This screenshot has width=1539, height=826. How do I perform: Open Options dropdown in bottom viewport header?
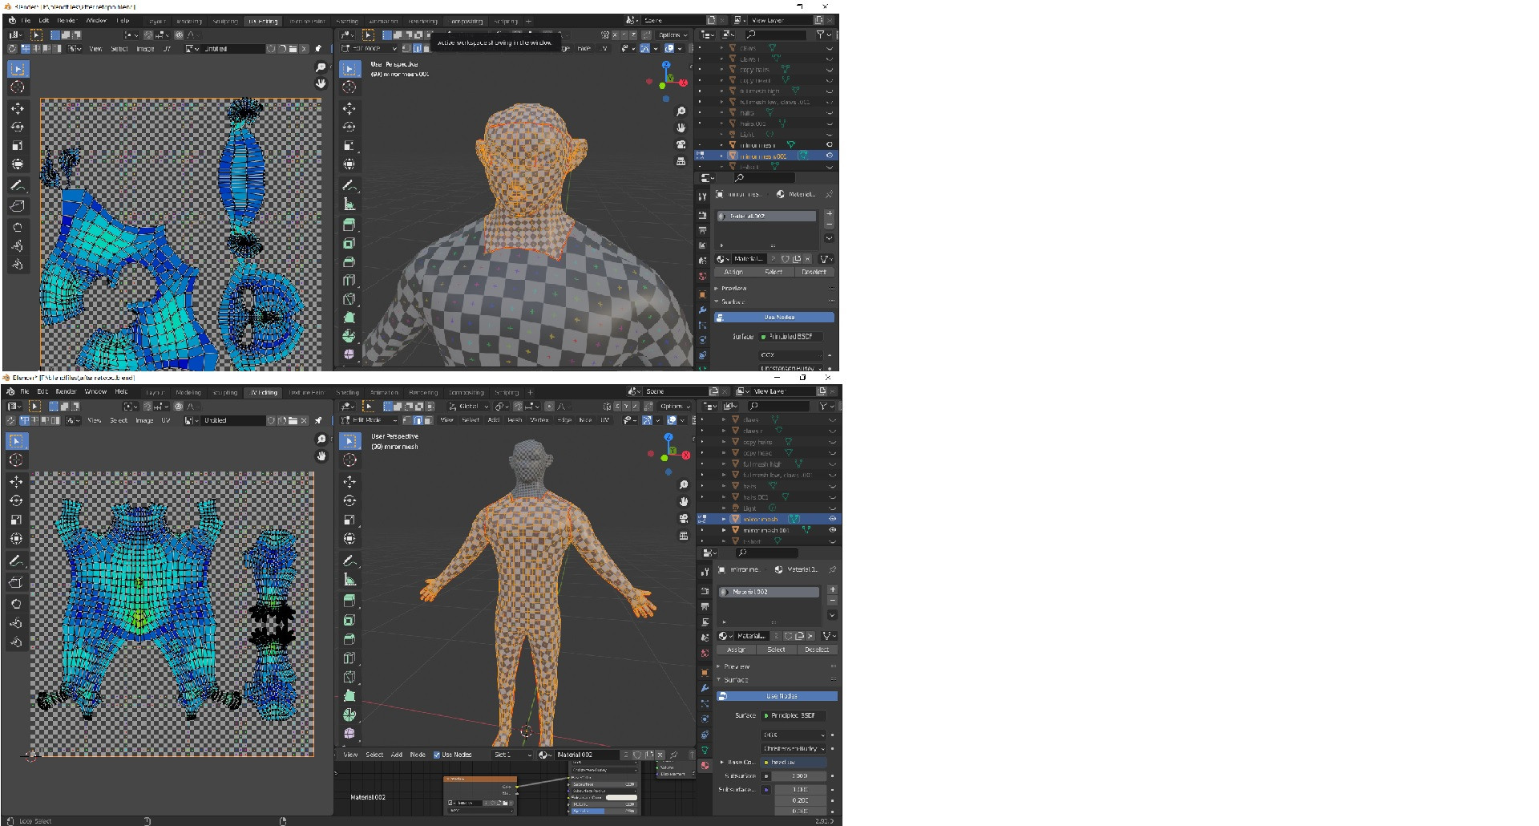pos(675,407)
